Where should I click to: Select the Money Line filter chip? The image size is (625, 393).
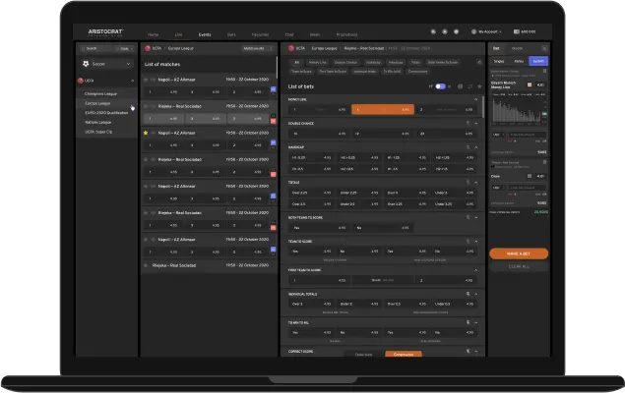[317, 63]
